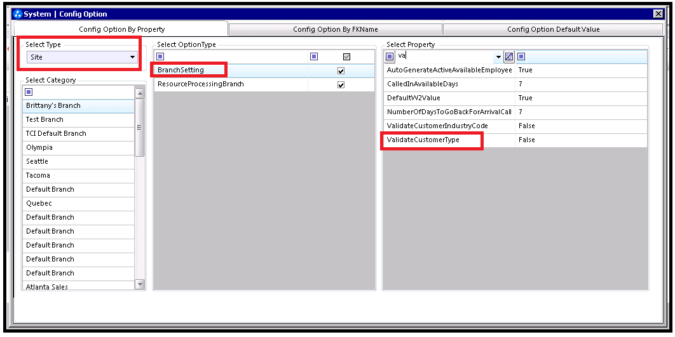The height and width of the screenshot is (337, 675).
Task: Select ValidateCustomerType property
Action: 449,140
